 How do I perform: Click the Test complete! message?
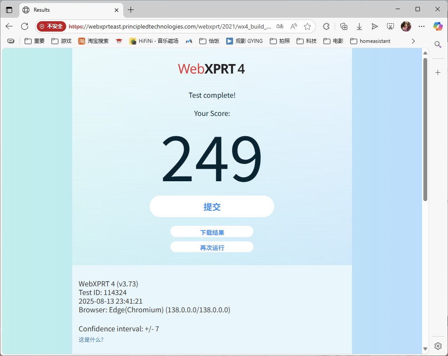(x=212, y=96)
